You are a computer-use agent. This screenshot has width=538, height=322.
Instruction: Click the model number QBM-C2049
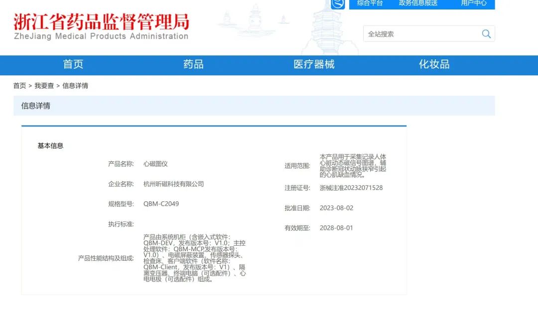point(161,204)
